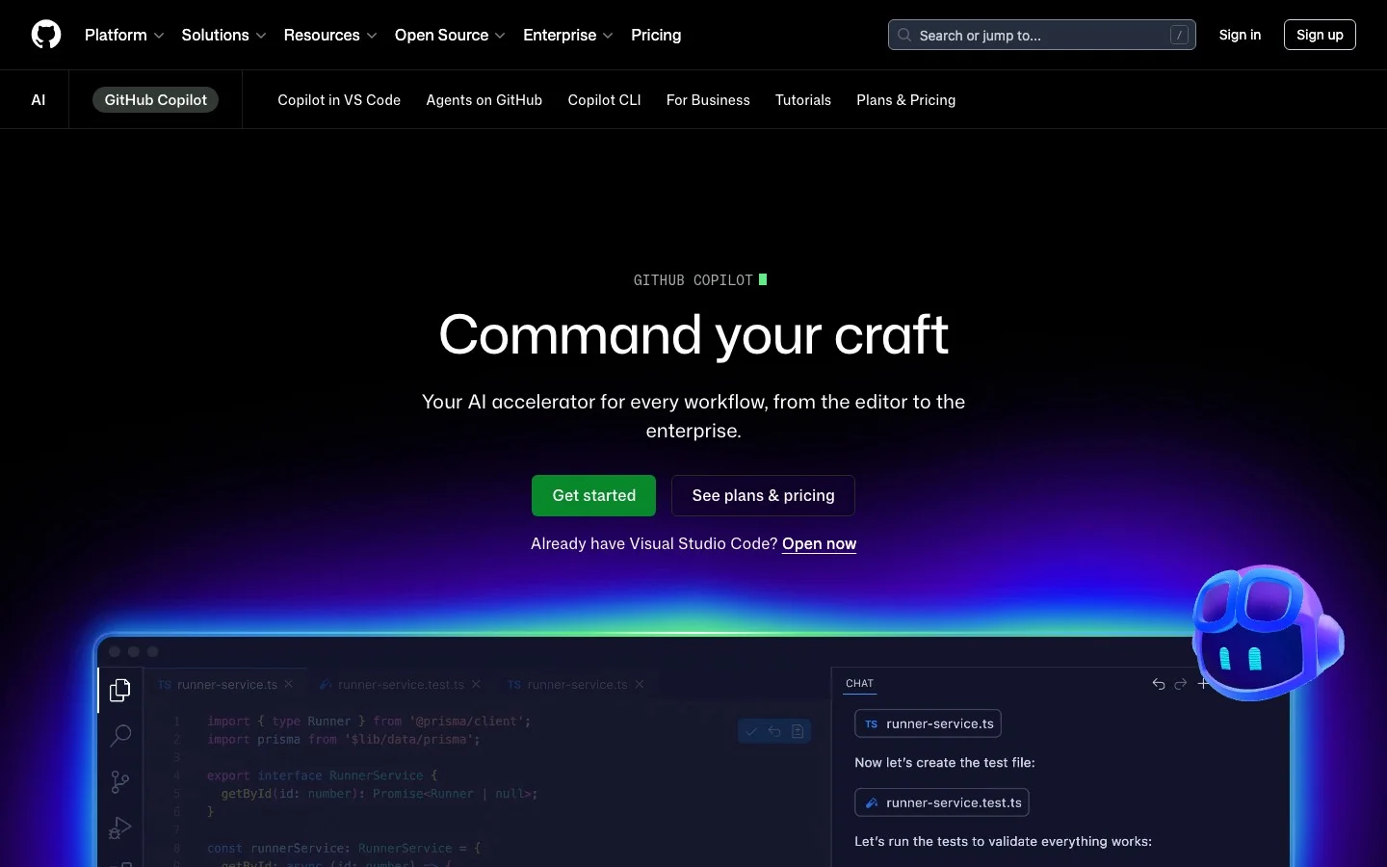1387x867 pixels.
Task: Click the undo arrow in the Chat header
Action: [x=1159, y=684]
